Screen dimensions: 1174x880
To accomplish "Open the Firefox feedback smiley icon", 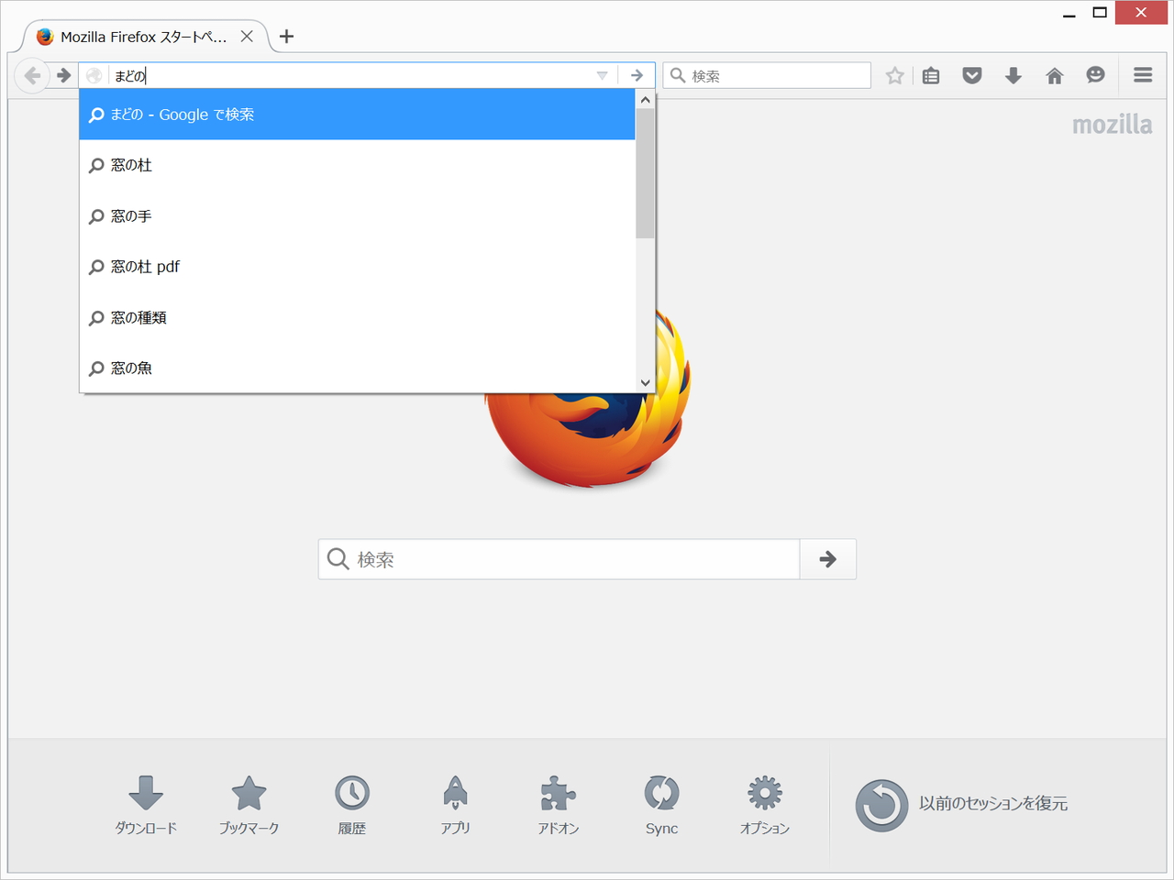I will pos(1095,75).
